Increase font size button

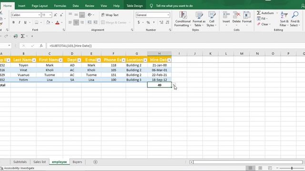pos(55,15)
